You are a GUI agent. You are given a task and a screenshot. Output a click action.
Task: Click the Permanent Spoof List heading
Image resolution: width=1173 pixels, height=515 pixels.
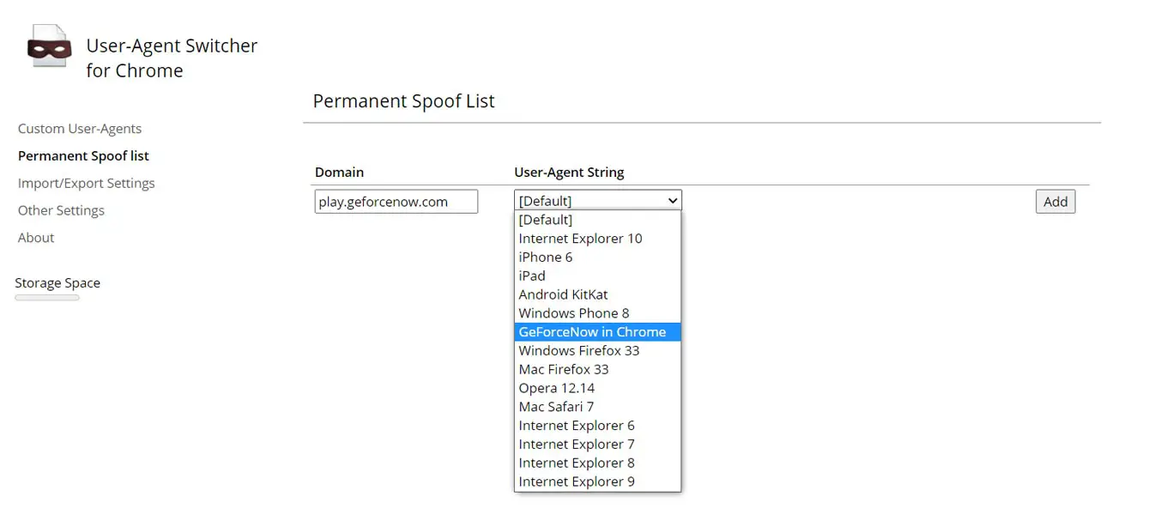403,101
